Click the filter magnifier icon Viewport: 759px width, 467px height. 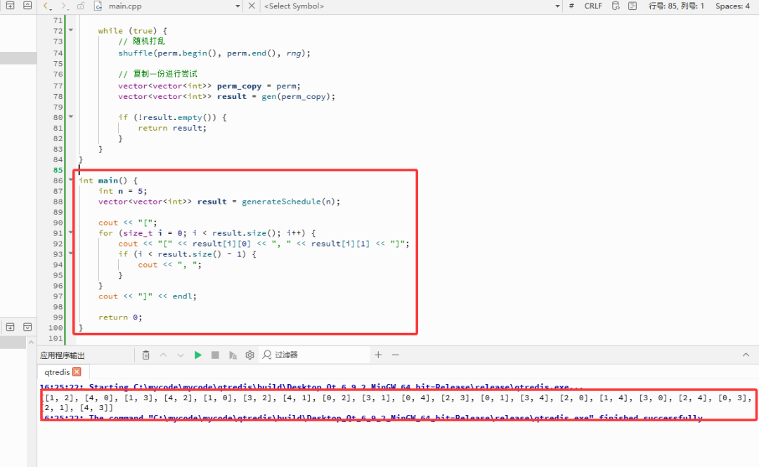(267, 355)
